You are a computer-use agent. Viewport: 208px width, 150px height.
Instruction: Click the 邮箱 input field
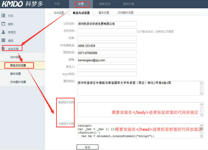click(x=107, y=60)
